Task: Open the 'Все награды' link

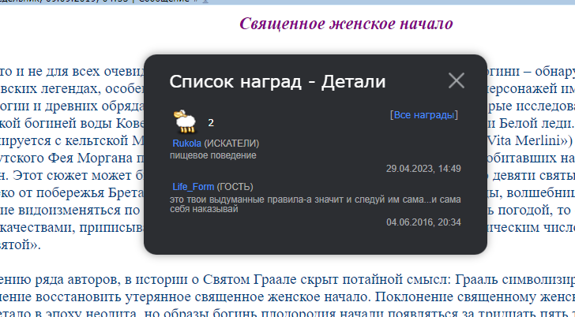Action: pos(424,115)
